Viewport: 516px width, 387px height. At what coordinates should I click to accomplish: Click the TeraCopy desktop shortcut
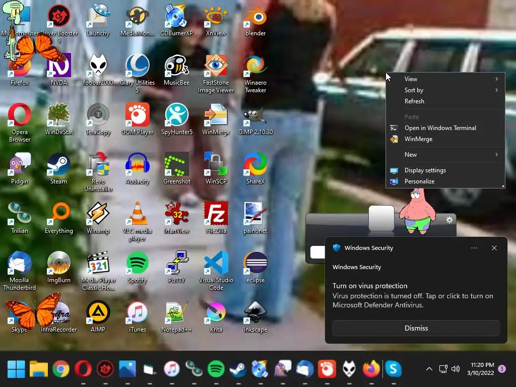[98, 118]
